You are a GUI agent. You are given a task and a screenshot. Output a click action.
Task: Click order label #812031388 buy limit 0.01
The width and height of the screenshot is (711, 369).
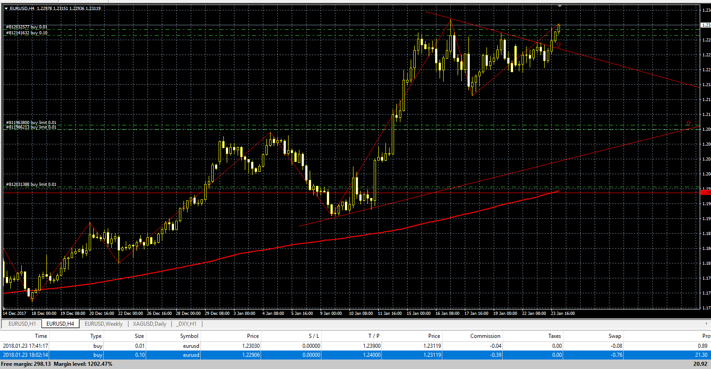click(x=31, y=184)
